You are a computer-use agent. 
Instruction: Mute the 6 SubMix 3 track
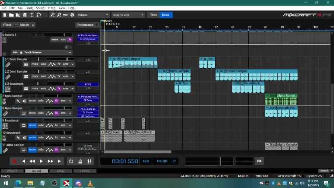pyautogui.click(x=55, y=40)
